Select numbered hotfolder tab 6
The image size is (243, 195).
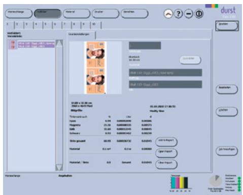pyautogui.click(x=58, y=25)
